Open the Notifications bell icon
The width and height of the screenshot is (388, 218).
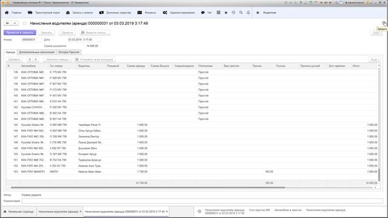(x=248, y=12)
